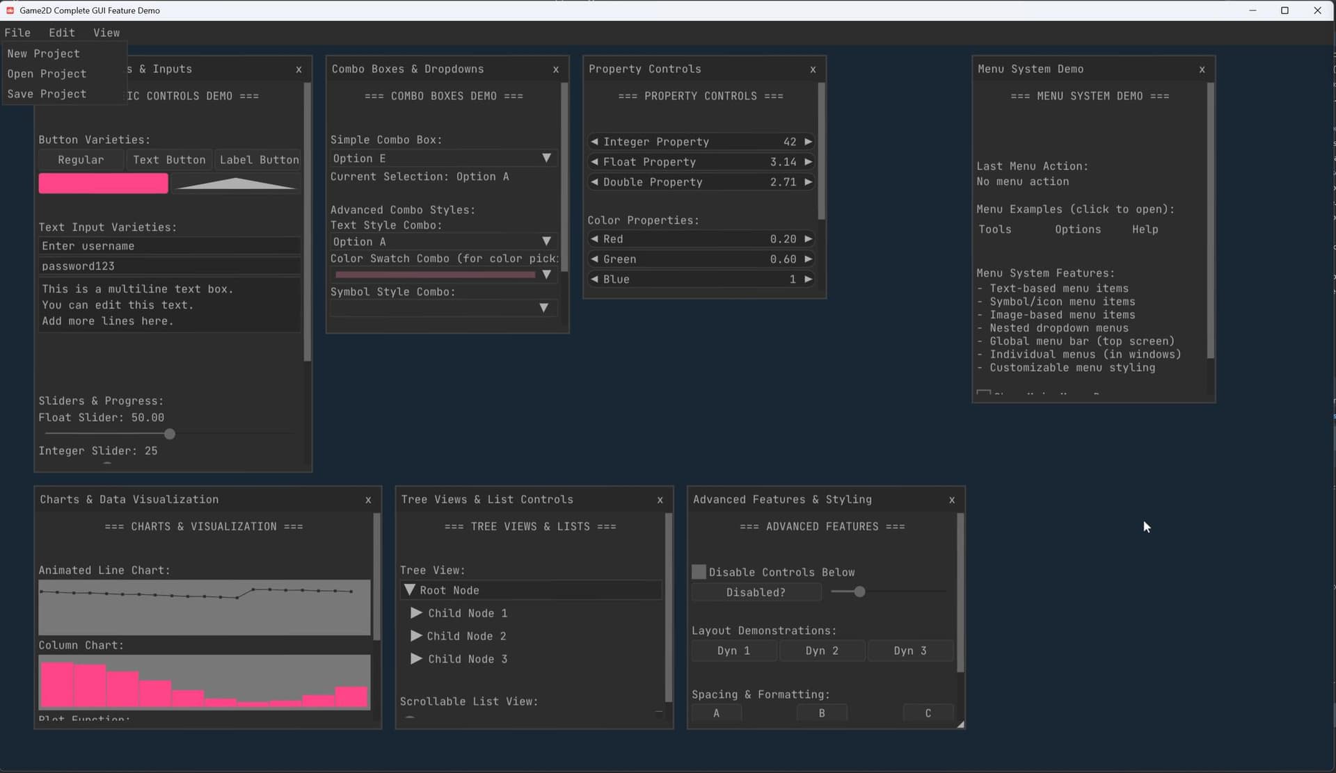Click right arrow on Double Property

pos(808,182)
